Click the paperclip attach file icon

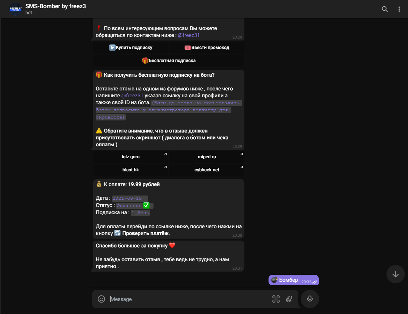289,299
